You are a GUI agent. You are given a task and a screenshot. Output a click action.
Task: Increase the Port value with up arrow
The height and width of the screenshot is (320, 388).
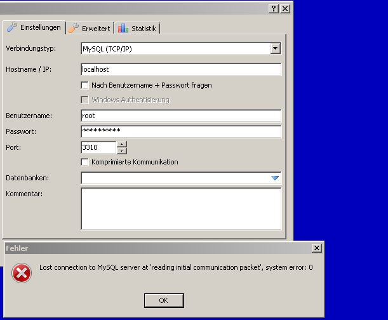tap(122, 144)
